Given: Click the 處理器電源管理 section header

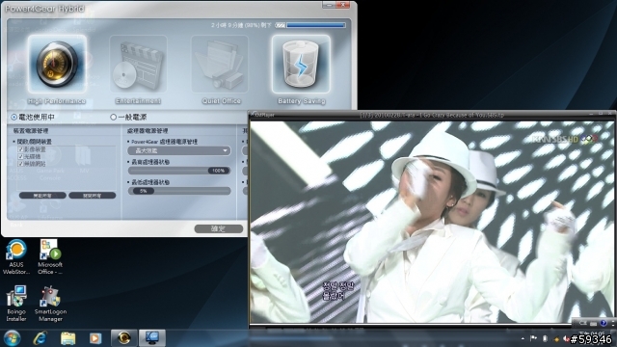Looking at the screenshot, I should [148, 131].
